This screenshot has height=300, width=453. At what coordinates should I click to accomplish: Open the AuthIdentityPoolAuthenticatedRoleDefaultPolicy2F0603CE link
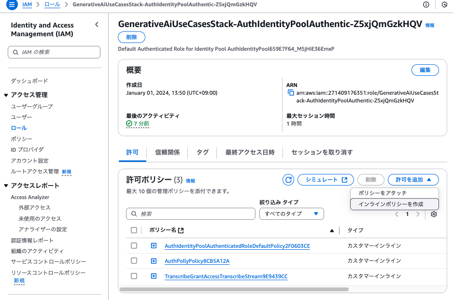(237, 246)
